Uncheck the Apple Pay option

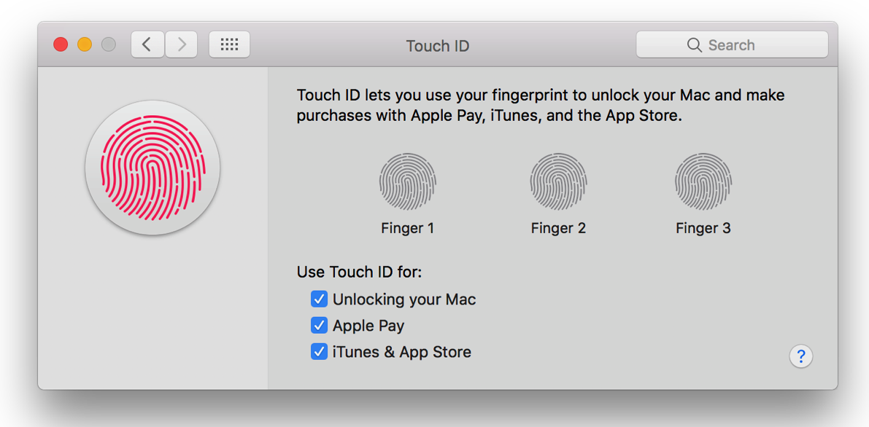(x=319, y=325)
